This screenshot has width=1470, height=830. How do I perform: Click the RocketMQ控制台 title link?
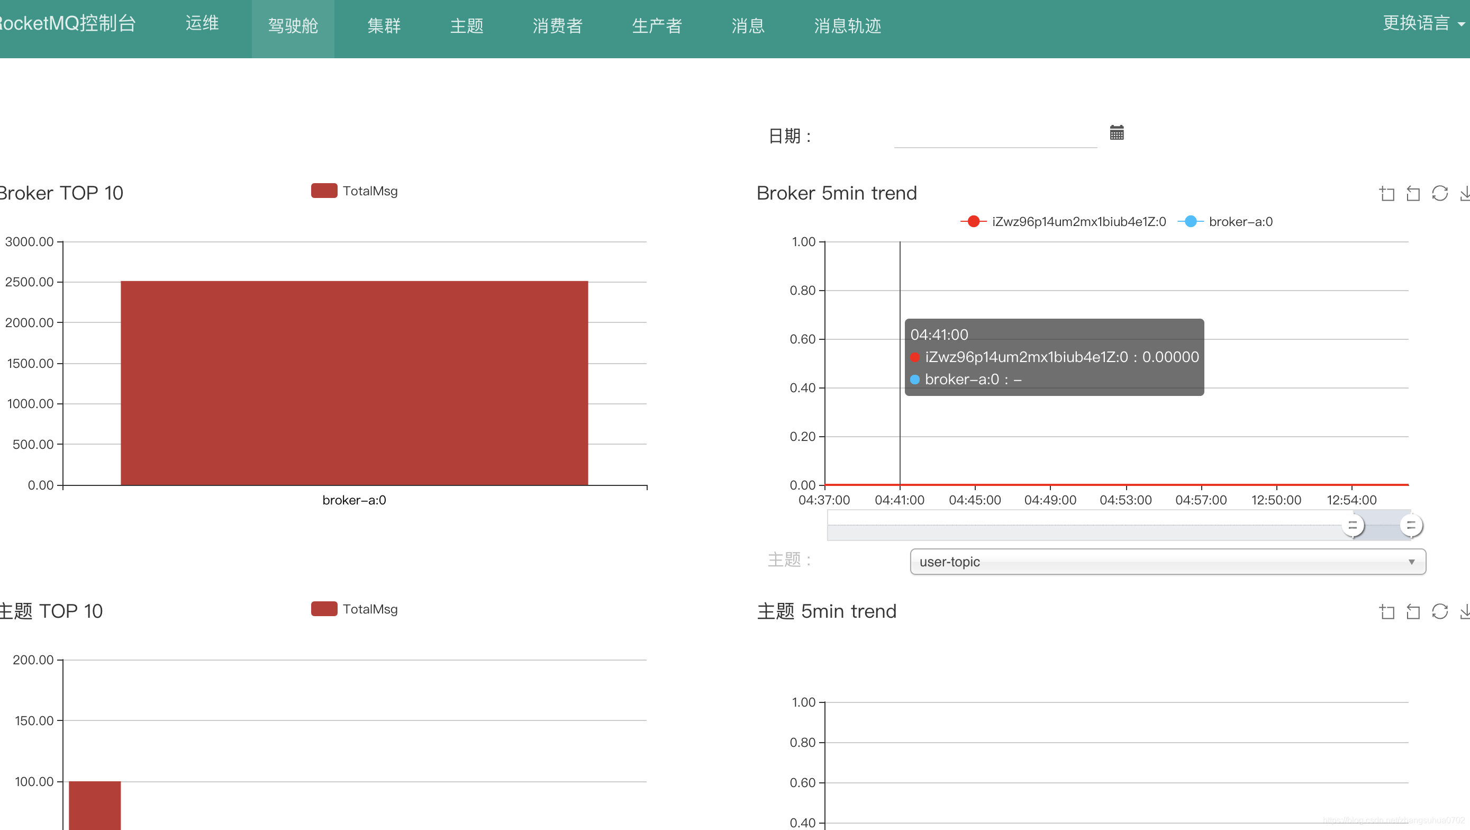pyautogui.click(x=67, y=23)
